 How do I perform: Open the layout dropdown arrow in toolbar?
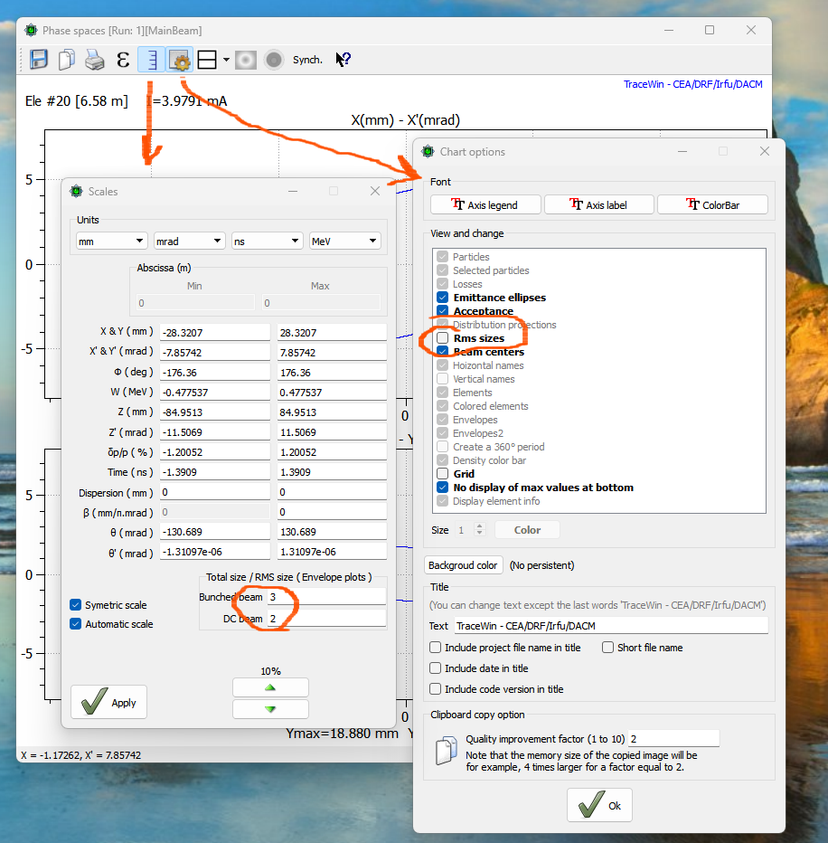click(226, 60)
